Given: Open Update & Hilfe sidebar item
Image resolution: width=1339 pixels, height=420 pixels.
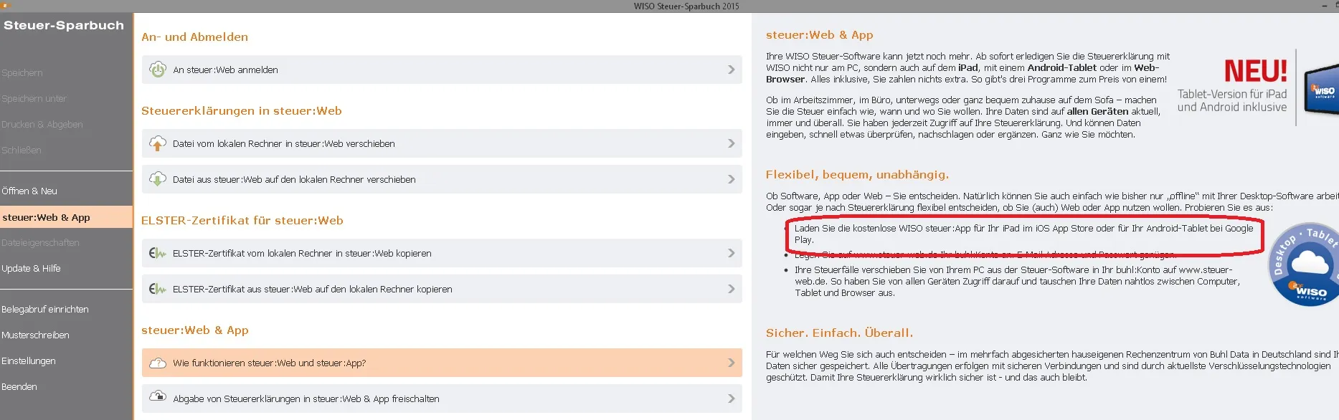Looking at the screenshot, I should click(x=32, y=269).
